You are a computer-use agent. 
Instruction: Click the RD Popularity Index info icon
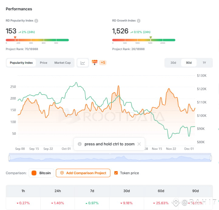[36, 21]
